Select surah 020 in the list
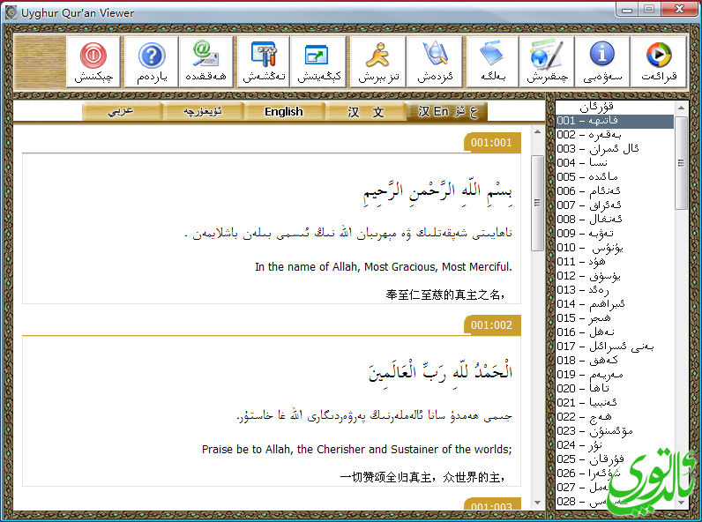 point(615,389)
